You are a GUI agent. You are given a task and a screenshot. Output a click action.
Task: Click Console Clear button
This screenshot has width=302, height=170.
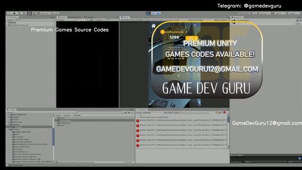tap(139, 112)
